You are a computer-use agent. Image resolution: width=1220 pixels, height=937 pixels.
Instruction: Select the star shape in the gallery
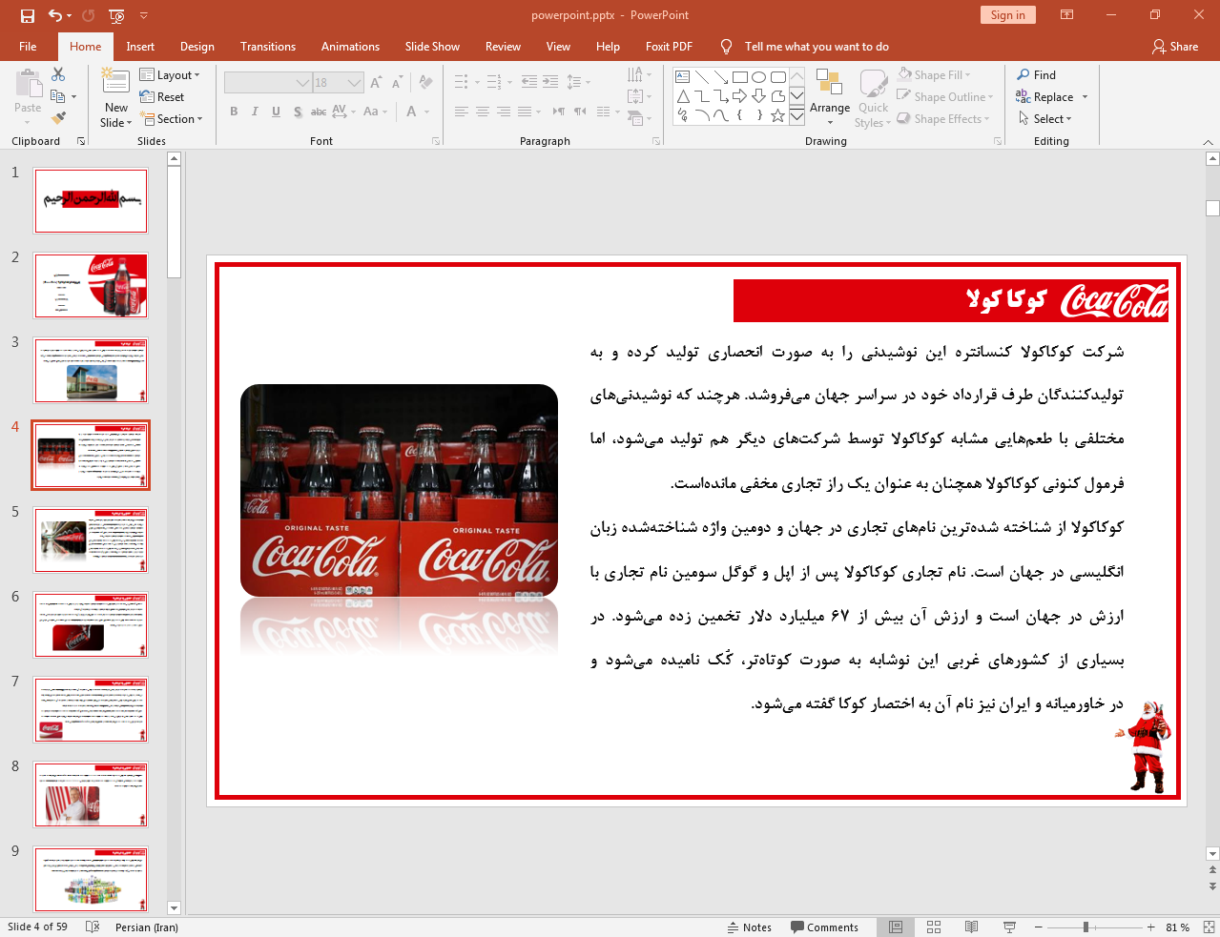[x=777, y=115]
